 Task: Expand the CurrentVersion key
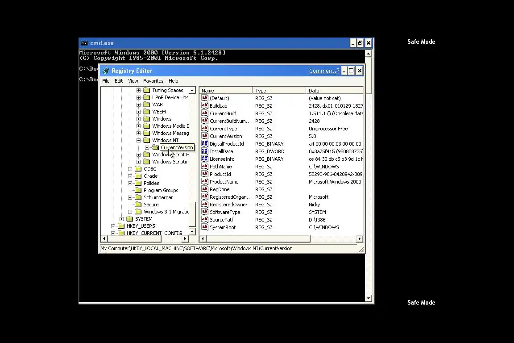tap(147, 148)
